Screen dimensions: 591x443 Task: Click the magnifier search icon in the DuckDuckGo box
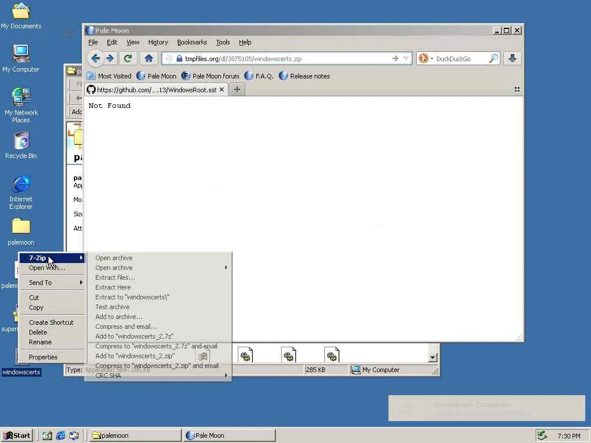click(493, 58)
